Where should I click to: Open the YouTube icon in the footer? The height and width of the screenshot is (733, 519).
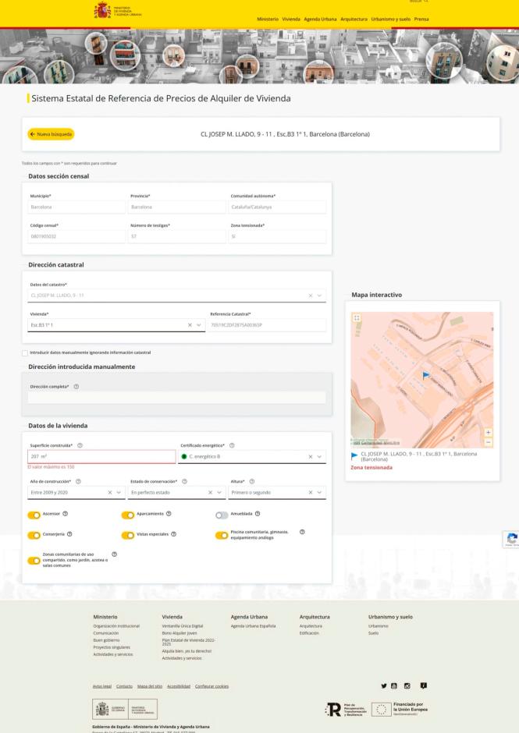click(x=394, y=685)
